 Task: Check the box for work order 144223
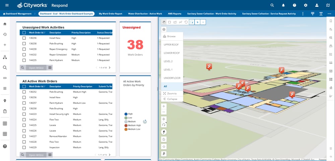coord(24,114)
